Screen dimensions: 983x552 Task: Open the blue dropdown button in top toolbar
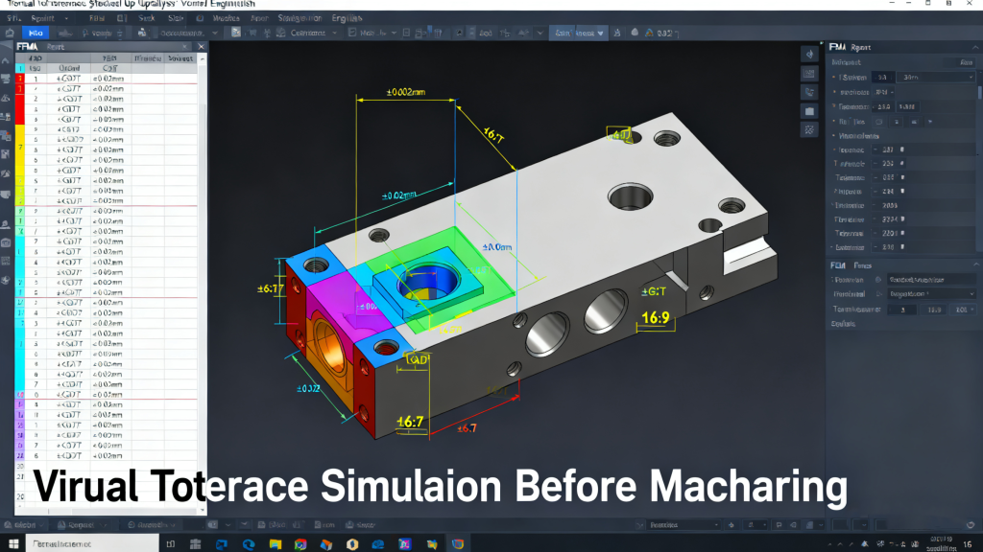(578, 33)
